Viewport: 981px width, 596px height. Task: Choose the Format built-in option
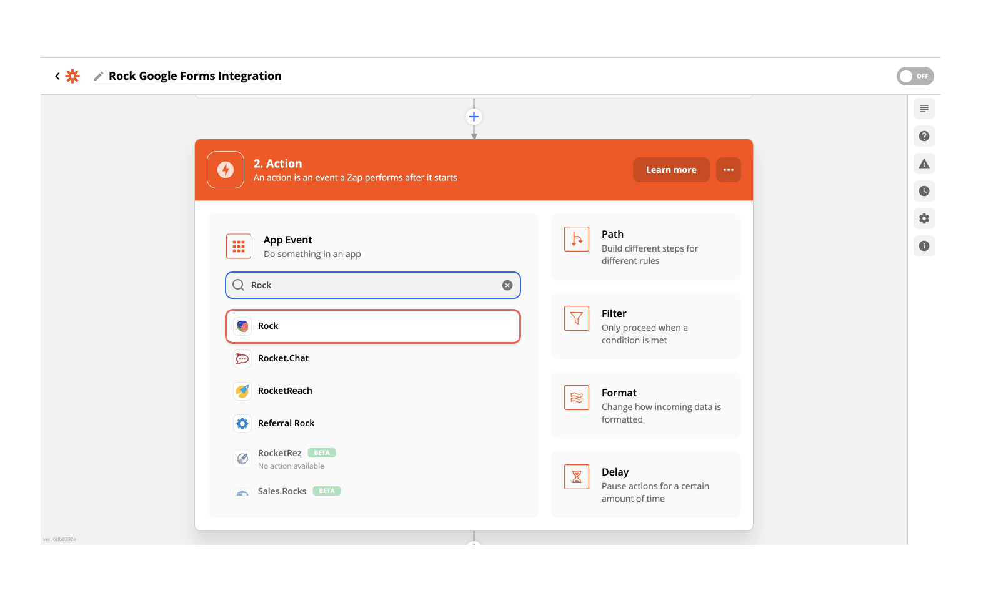[x=645, y=406]
